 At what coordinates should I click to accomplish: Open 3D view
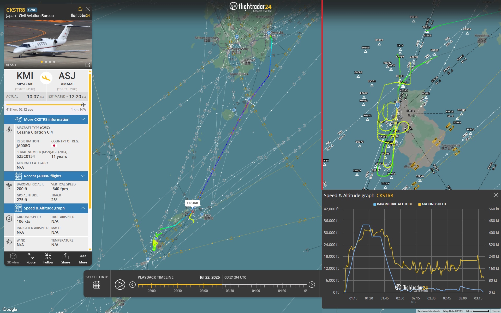pos(13,258)
